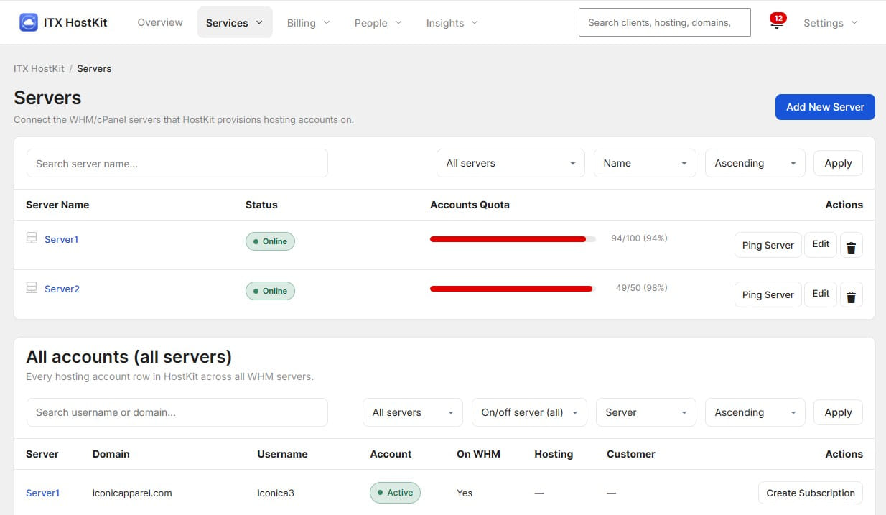Focus the Search username or domain field

[177, 412]
